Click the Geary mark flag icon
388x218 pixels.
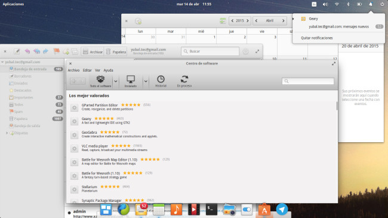click(57, 51)
